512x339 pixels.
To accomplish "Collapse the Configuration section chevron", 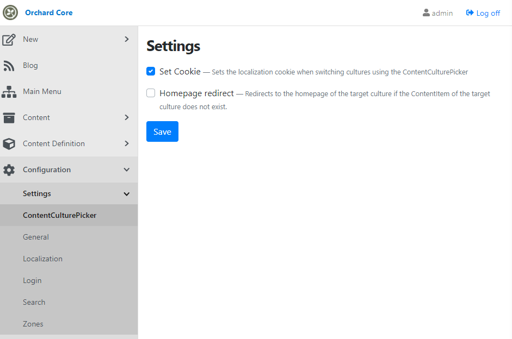I will click(x=127, y=169).
